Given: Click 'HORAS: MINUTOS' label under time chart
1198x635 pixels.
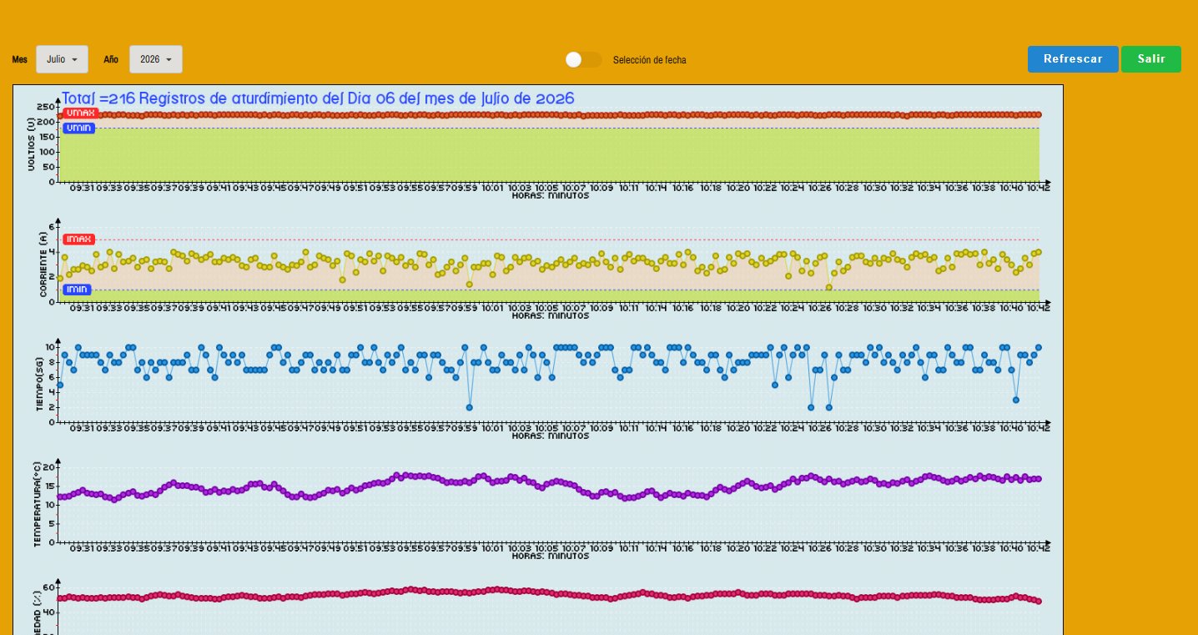Looking at the screenshot, I should click(551, 436).
